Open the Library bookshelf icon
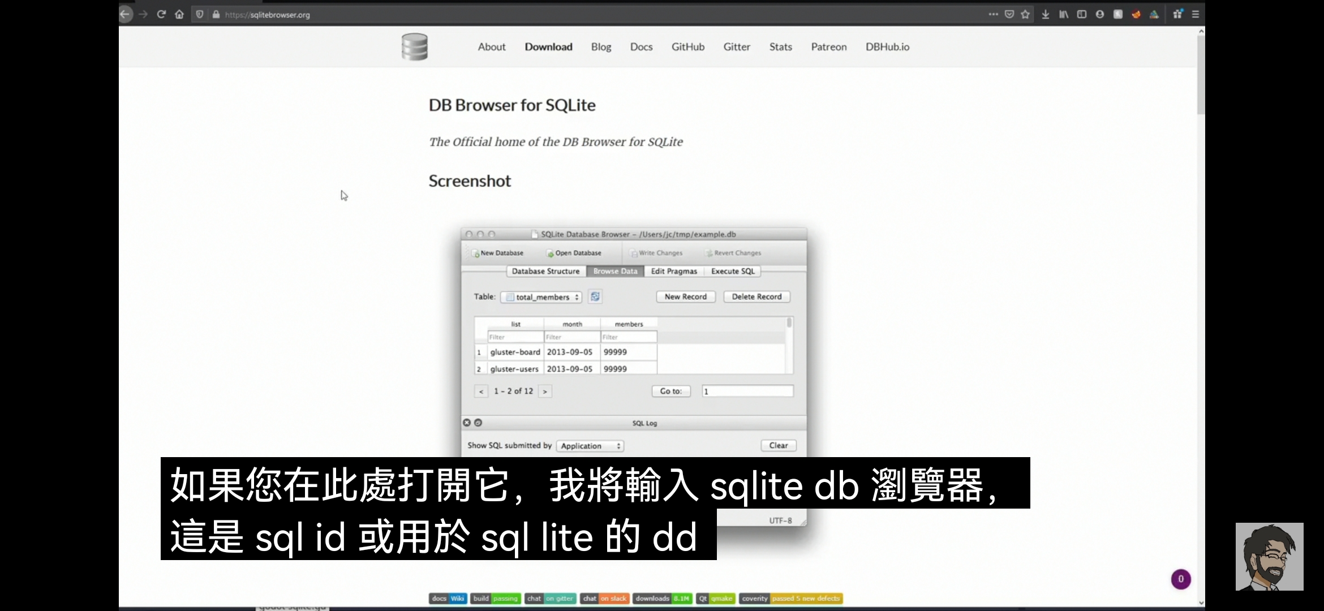 pyautogui.click(x=1064, y=14)
